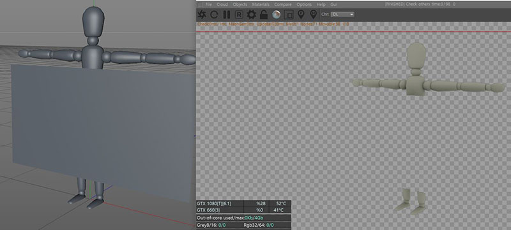Click the R reset render data icon

(239, 15)
